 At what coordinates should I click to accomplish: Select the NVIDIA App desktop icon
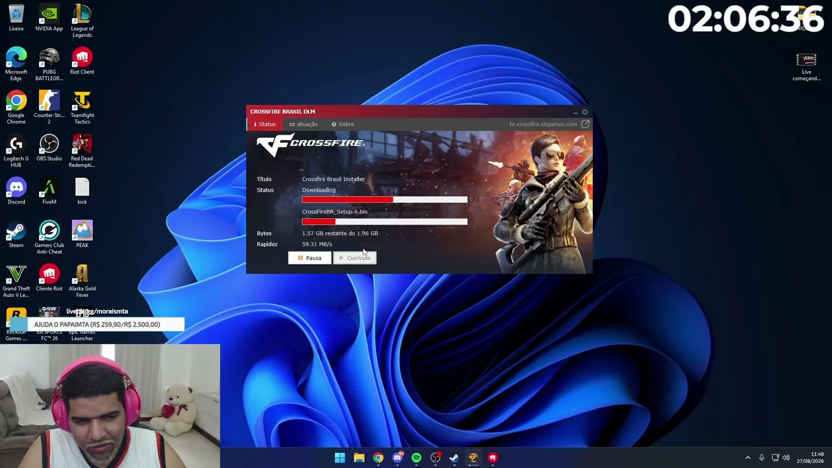tap(49, 19)
